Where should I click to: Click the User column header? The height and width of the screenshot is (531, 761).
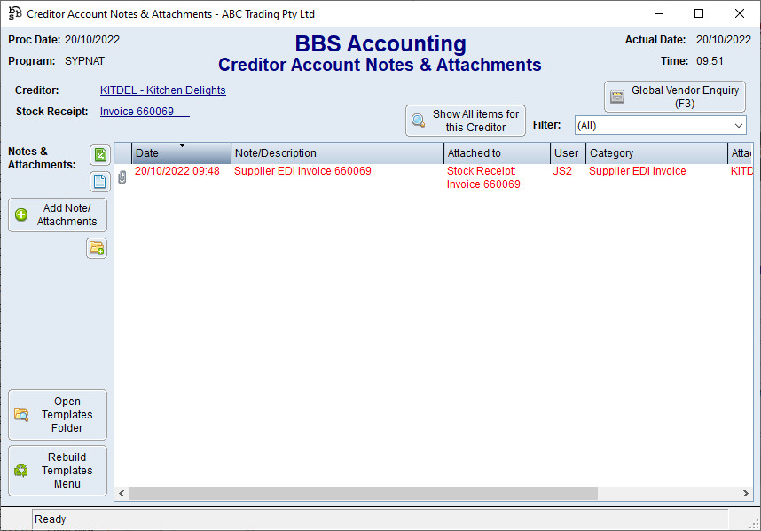(x=568, y=153)
